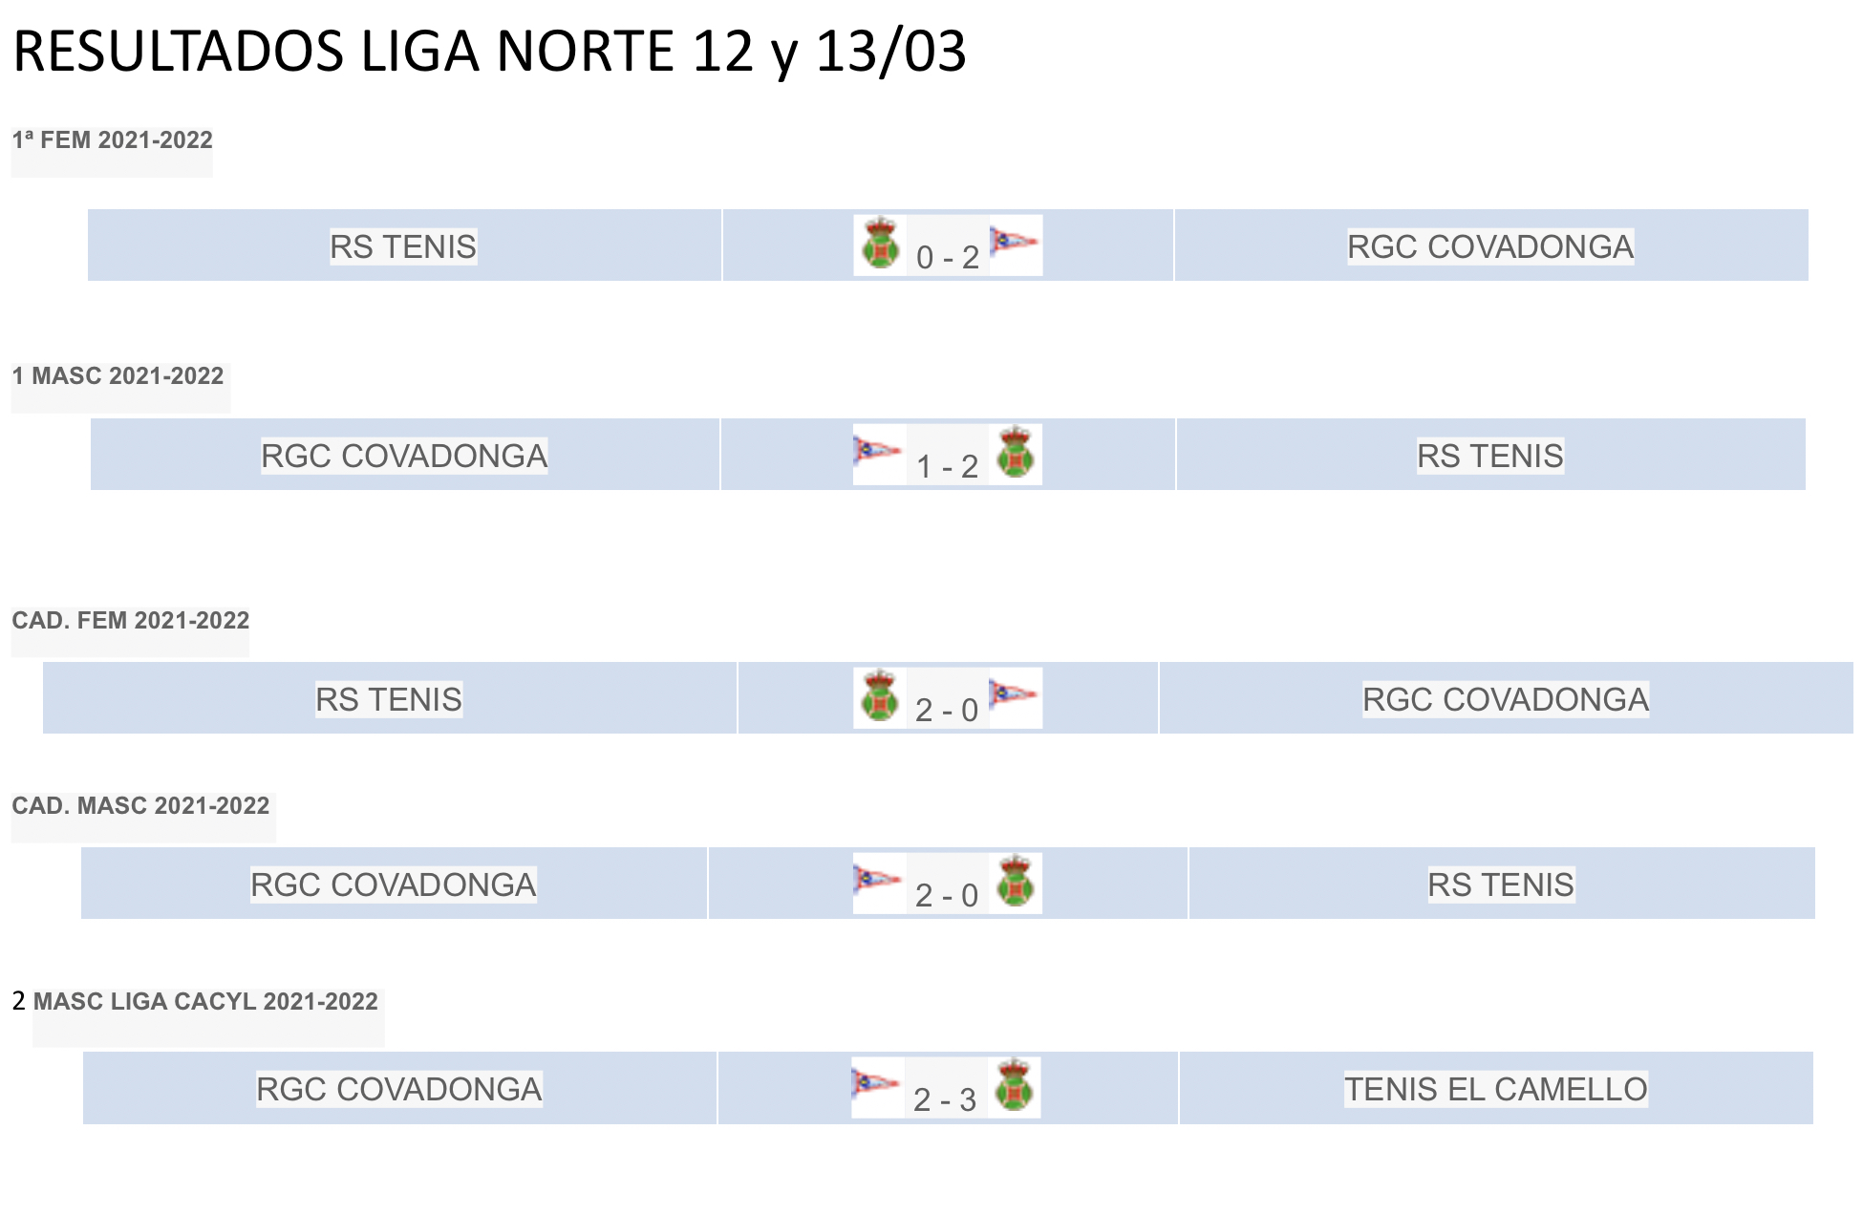
Task: Click the CAD. MASC 2021-2022 heading
Action: coord(140,805)
